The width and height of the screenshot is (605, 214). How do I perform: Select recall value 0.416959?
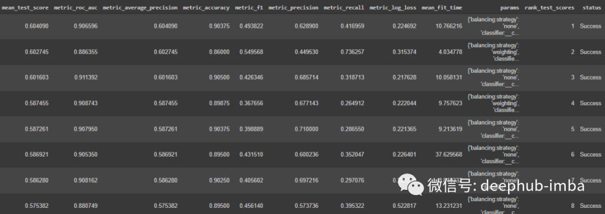point(352,26)
